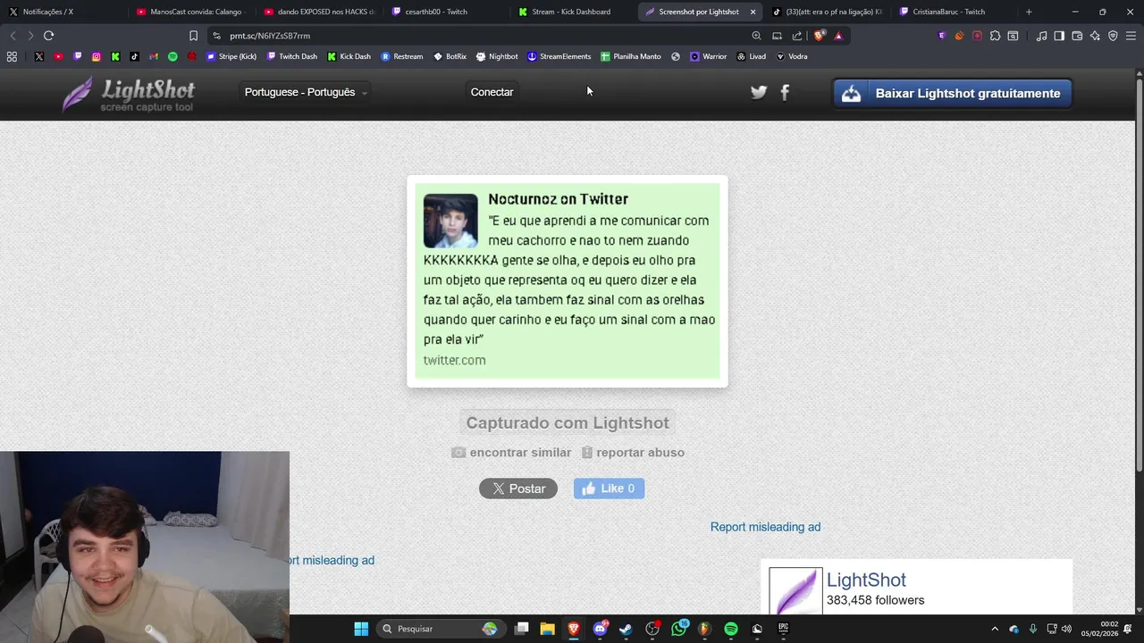Show hidden system tray icons chevron

(995, 629)
